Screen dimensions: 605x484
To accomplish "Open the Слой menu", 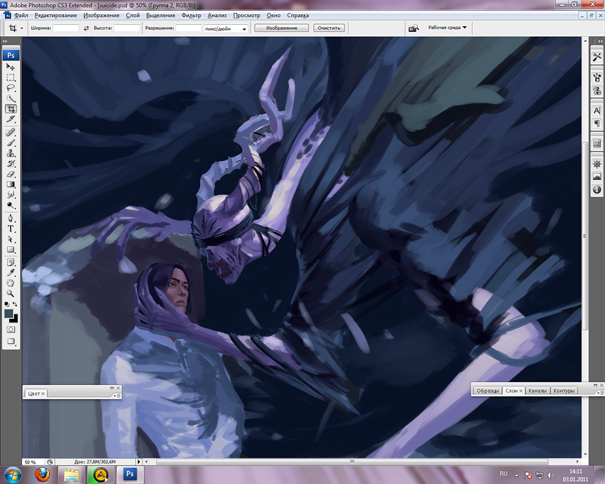I will pos(132,16).
